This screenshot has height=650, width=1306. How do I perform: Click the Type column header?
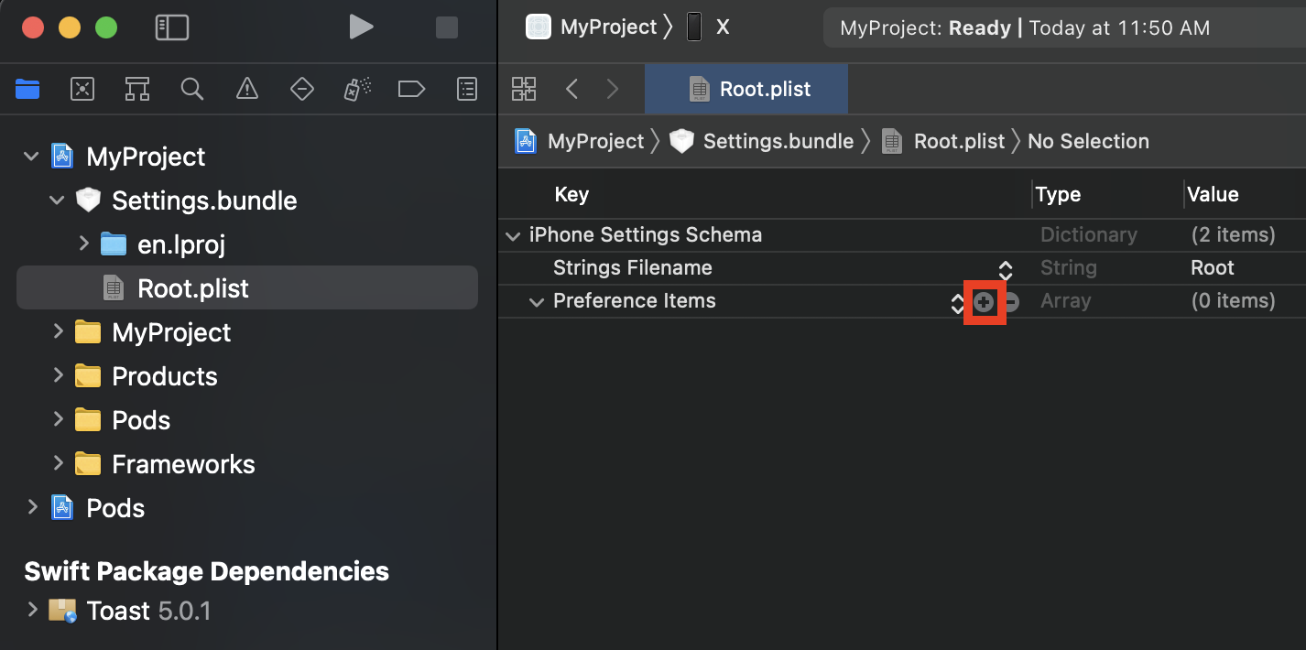click(x=1058, y=194)
